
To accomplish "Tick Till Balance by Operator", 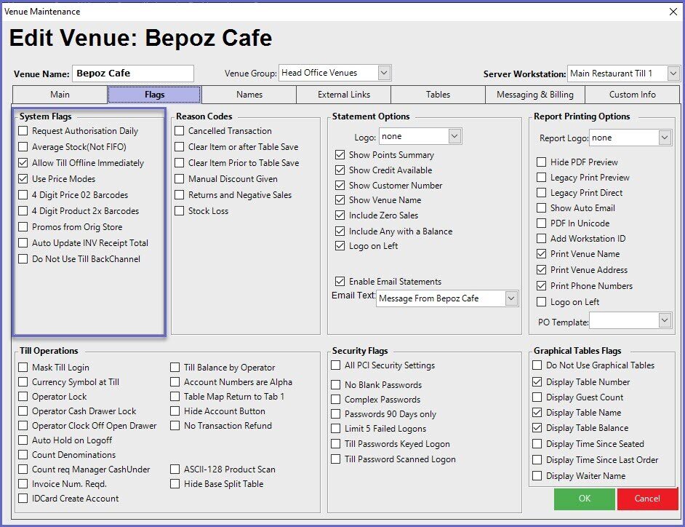I will (176, 368).
